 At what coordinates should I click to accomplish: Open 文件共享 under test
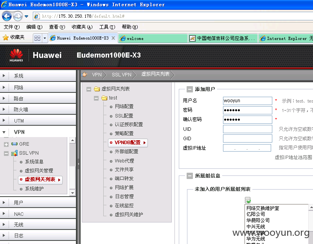tap(124, 170)
